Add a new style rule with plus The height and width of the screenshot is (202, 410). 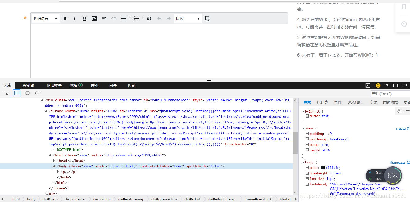tap(408, 111)
